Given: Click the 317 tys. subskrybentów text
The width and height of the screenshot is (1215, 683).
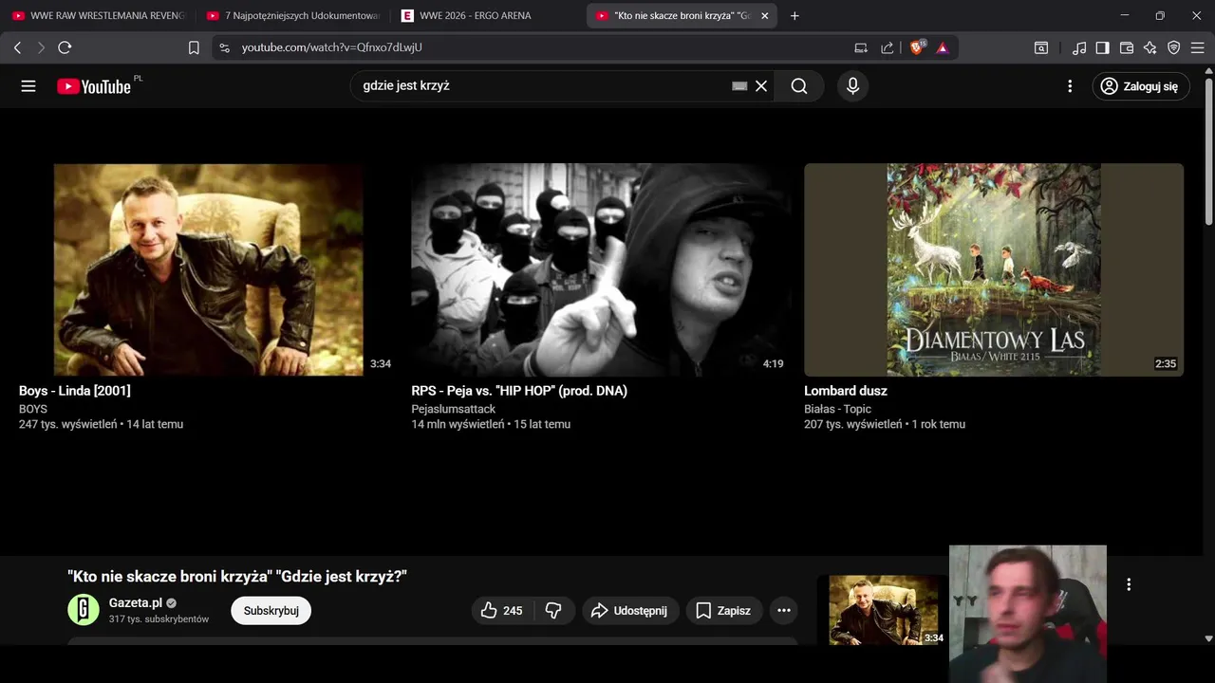Looking at the screenshot, I should pyautogui.click(x=159, y=619).
